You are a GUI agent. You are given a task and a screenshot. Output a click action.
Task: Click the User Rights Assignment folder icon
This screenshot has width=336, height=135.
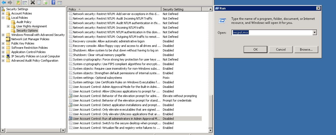click(13, 26)
